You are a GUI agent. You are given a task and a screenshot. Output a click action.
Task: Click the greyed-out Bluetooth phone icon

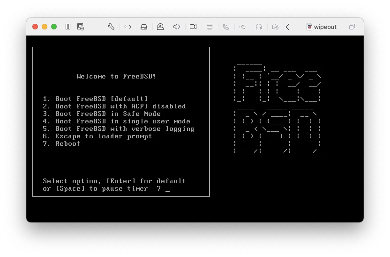click(226, 27)
